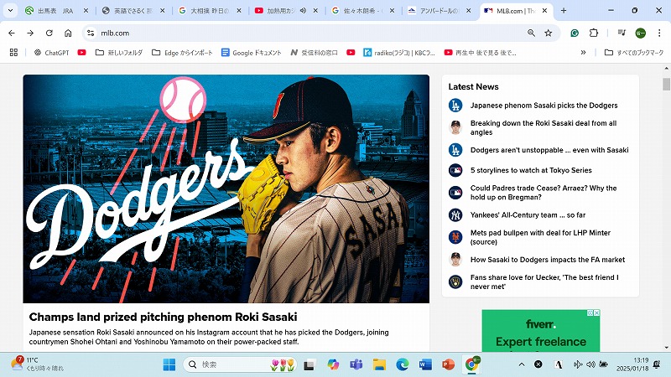The image size is (671, 377).
Task: Click the Mets logo in Latest News
Action: click(455, 237)
